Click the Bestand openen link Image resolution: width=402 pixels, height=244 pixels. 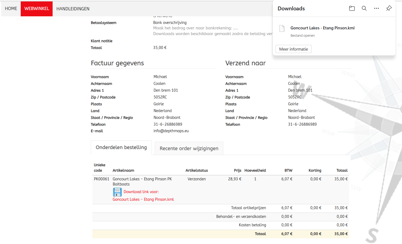(303, 36)
